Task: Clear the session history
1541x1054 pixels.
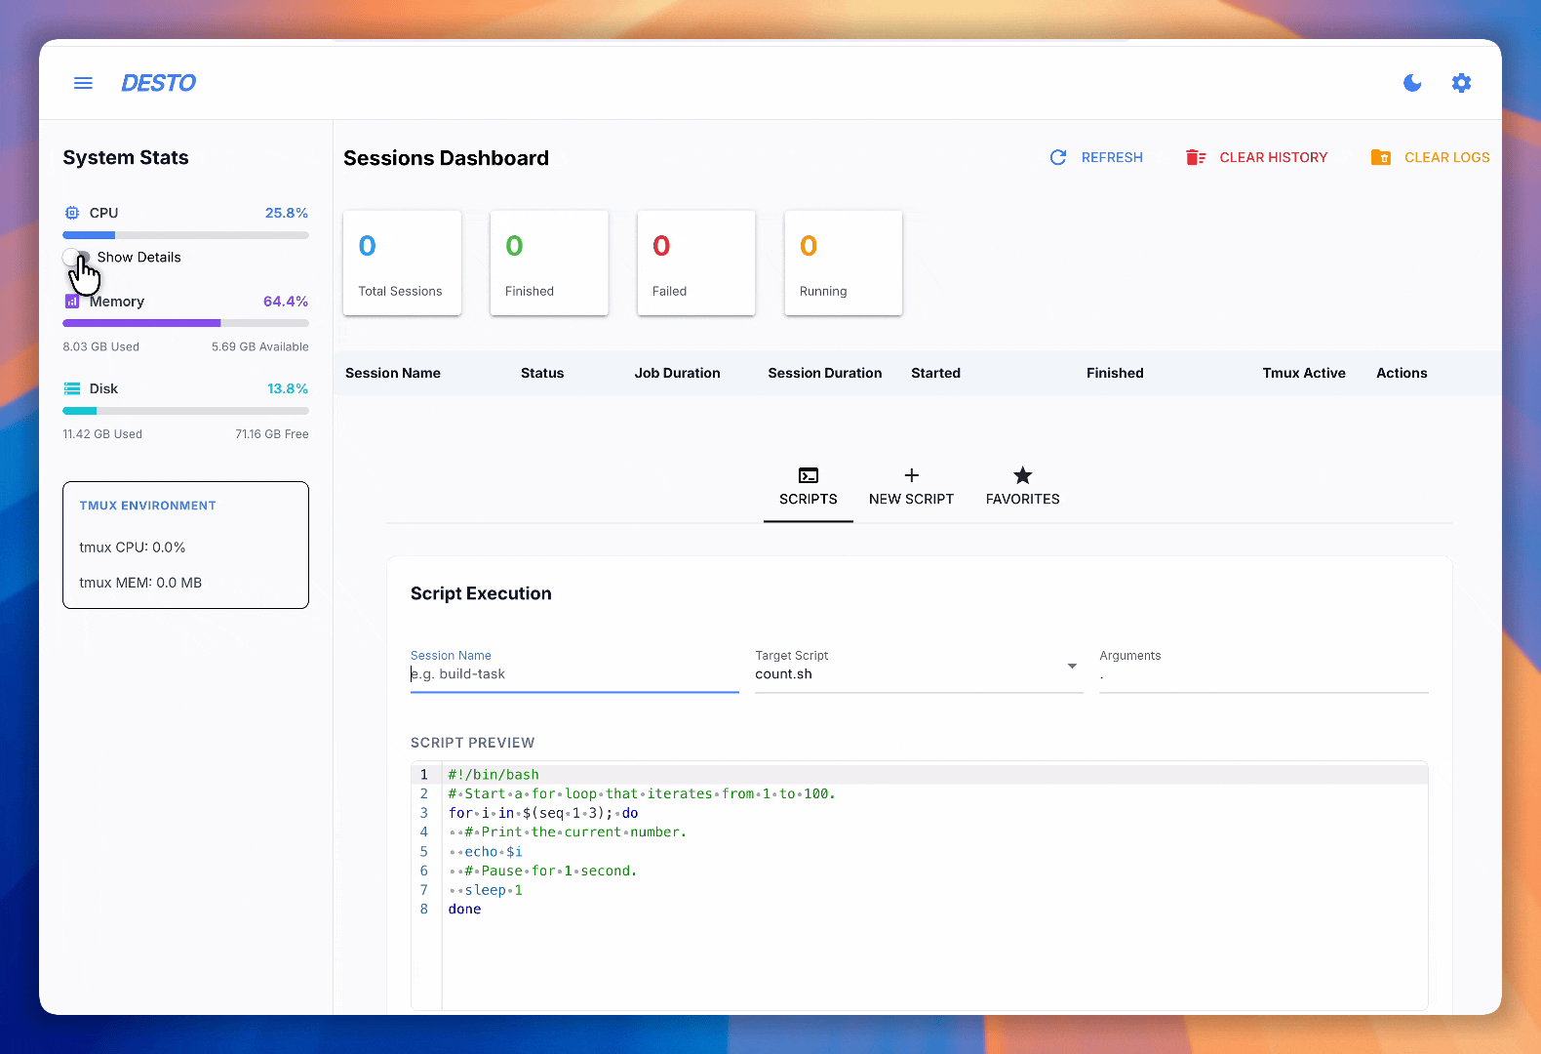Action: (x=1256, y=157)
